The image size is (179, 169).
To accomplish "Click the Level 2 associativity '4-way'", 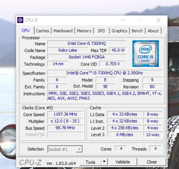I will coord(153,128).
